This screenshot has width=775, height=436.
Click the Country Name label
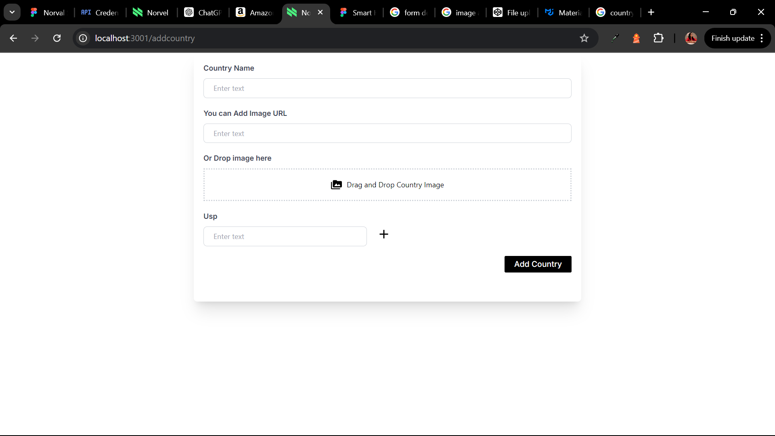228,68
